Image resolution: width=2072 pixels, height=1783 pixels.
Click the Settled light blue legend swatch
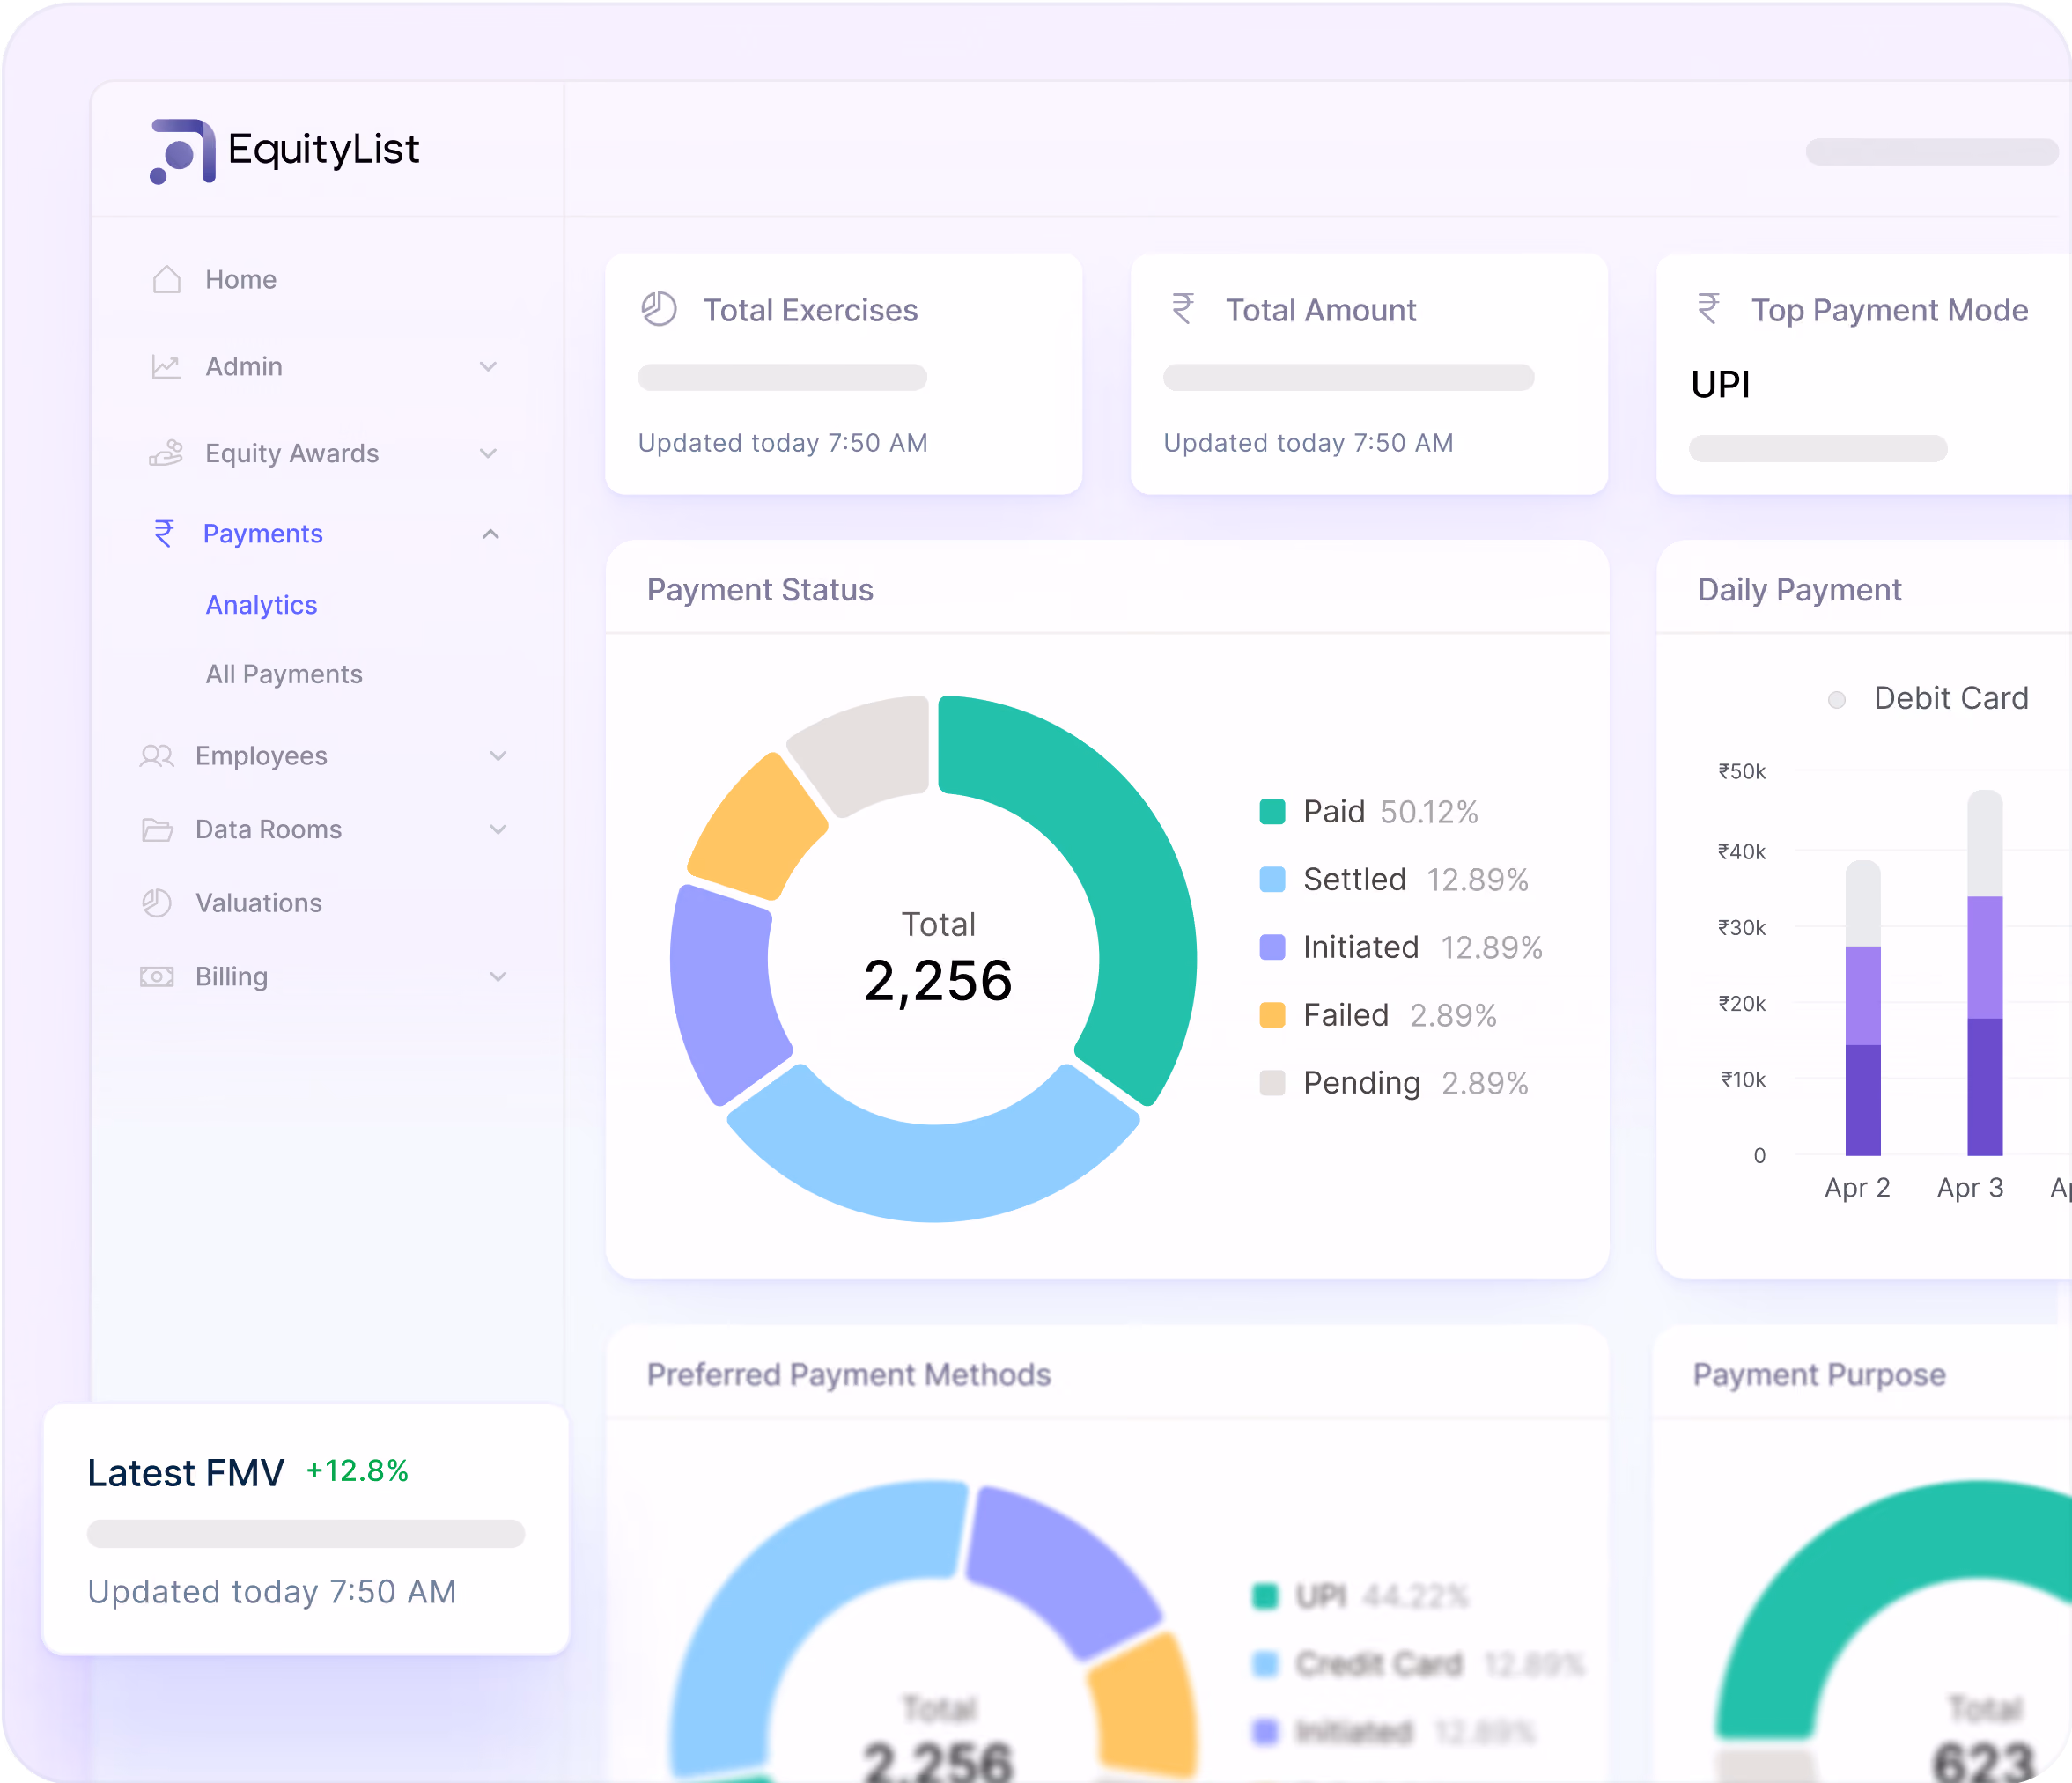pos(1272,880)
